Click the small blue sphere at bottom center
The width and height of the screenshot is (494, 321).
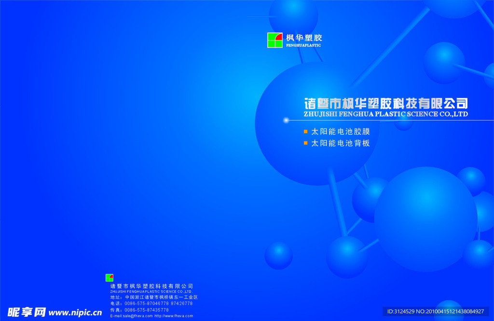coord(278,256)
